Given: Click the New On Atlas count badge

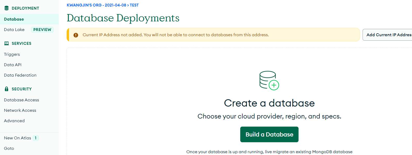Looking at the screenshot, I should tap(36, 138).
